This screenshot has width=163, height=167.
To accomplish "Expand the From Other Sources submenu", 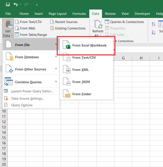I will [x=31, y=69].
